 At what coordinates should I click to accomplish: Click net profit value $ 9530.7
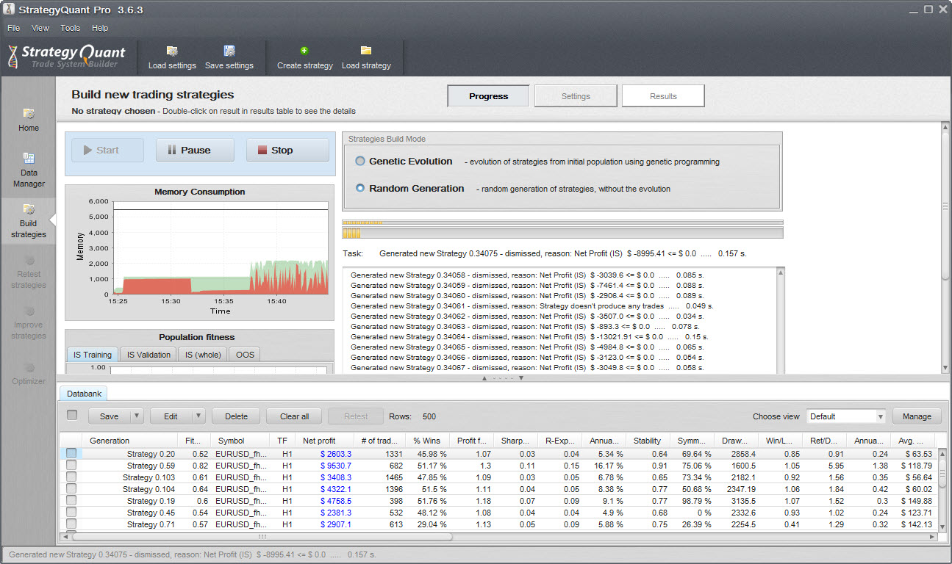click(336, 466)
